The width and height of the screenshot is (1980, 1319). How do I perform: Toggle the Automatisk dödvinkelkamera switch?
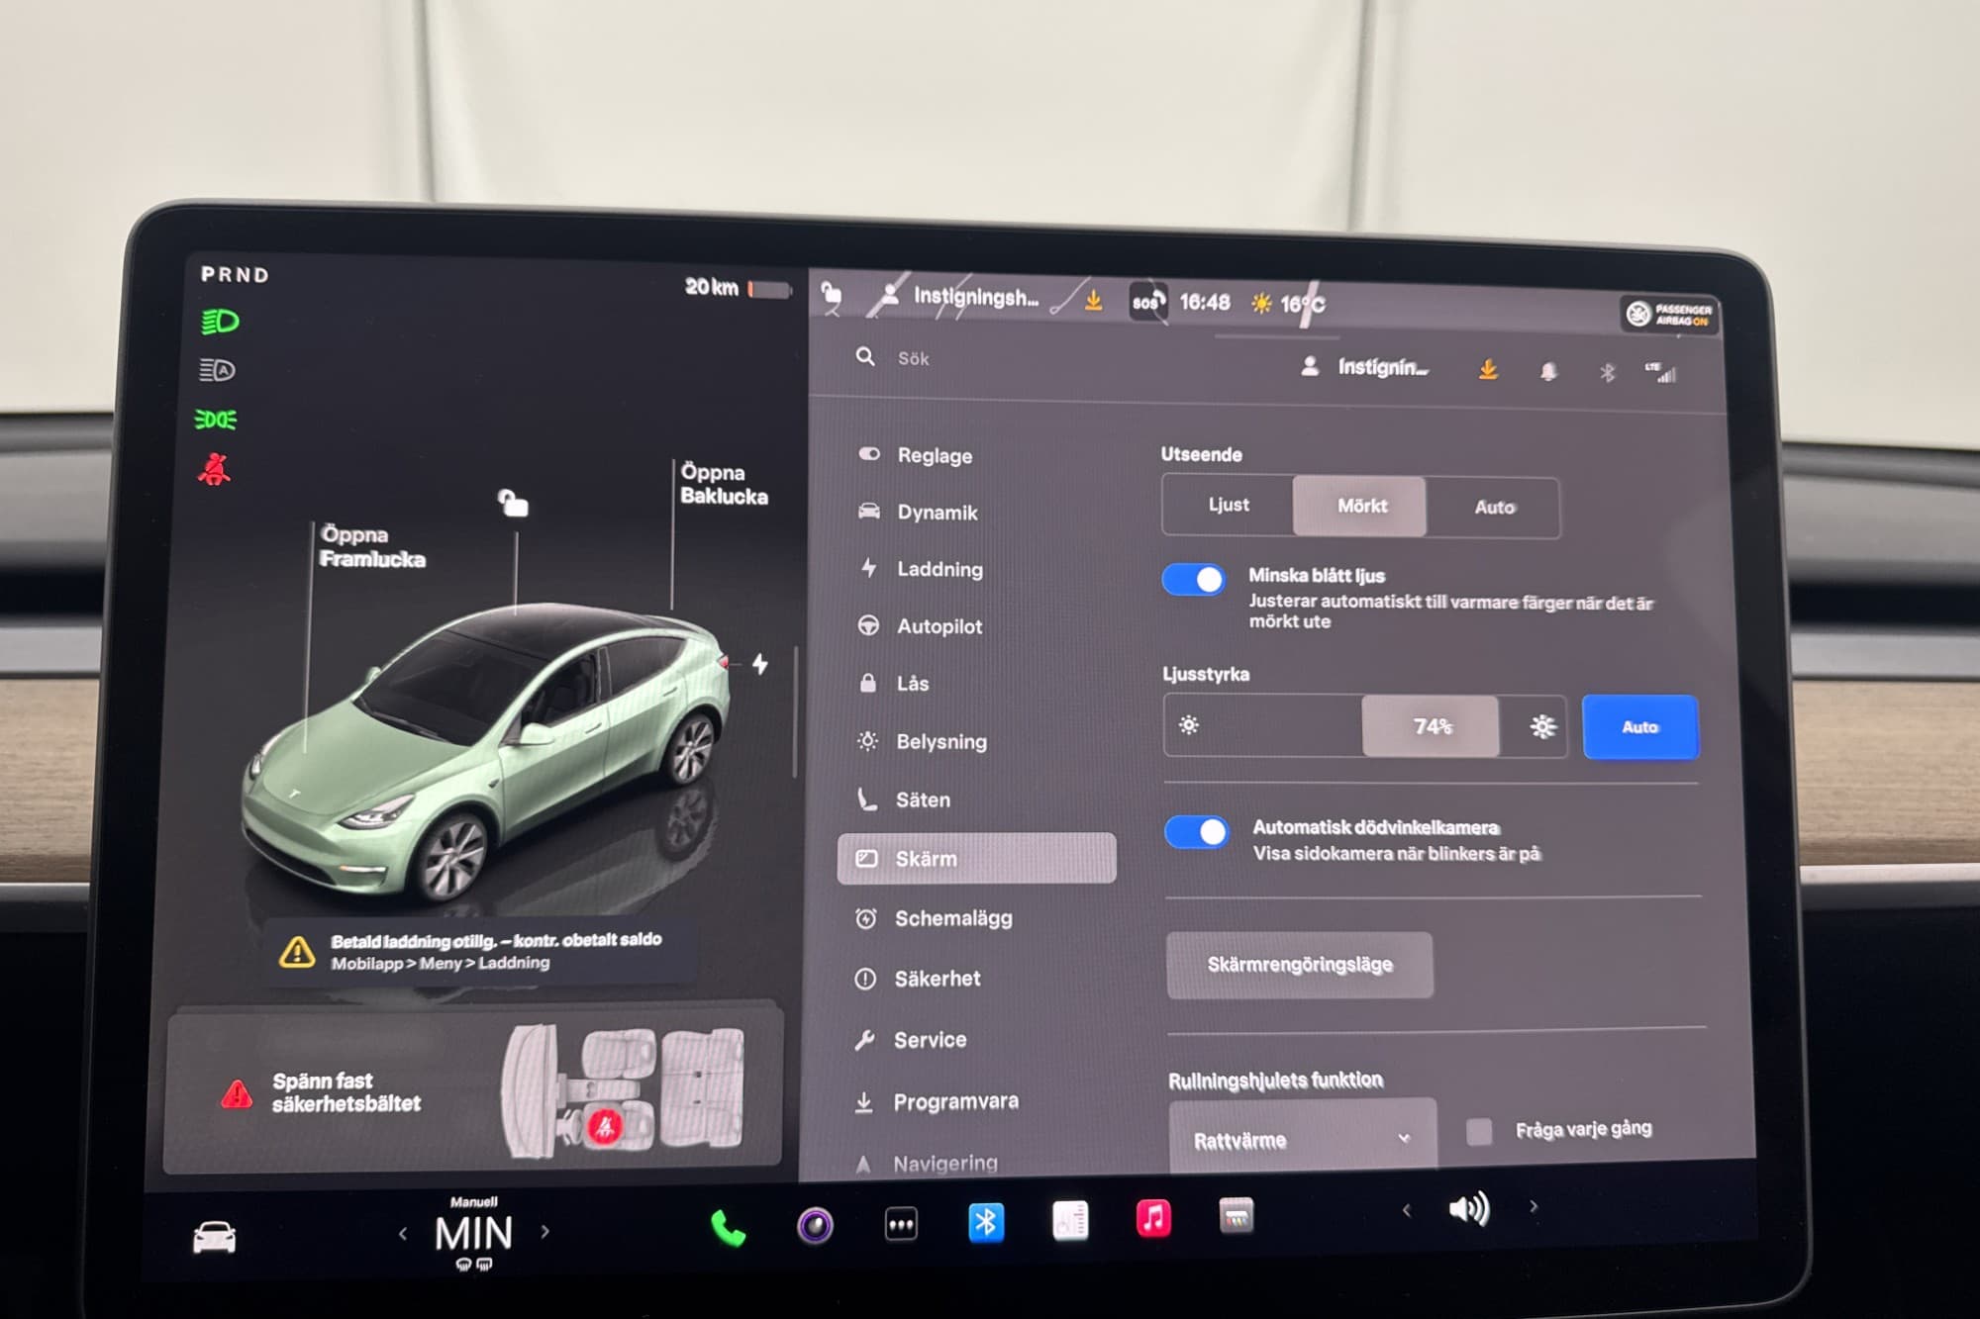(1197, 832)
